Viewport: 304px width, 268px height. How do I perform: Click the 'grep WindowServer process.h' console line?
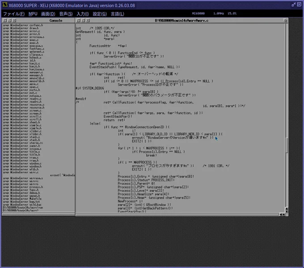pos(23,187)
